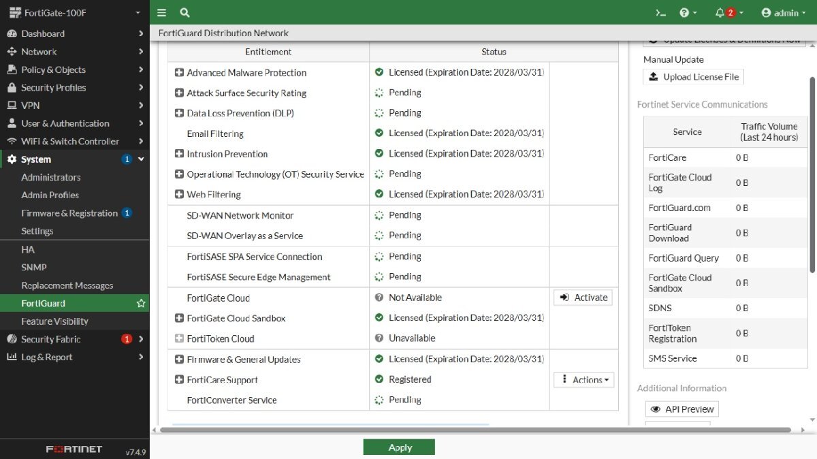Screen dimensions: 817x459
Task: Click the API Preview button
Action: (682, 409)
